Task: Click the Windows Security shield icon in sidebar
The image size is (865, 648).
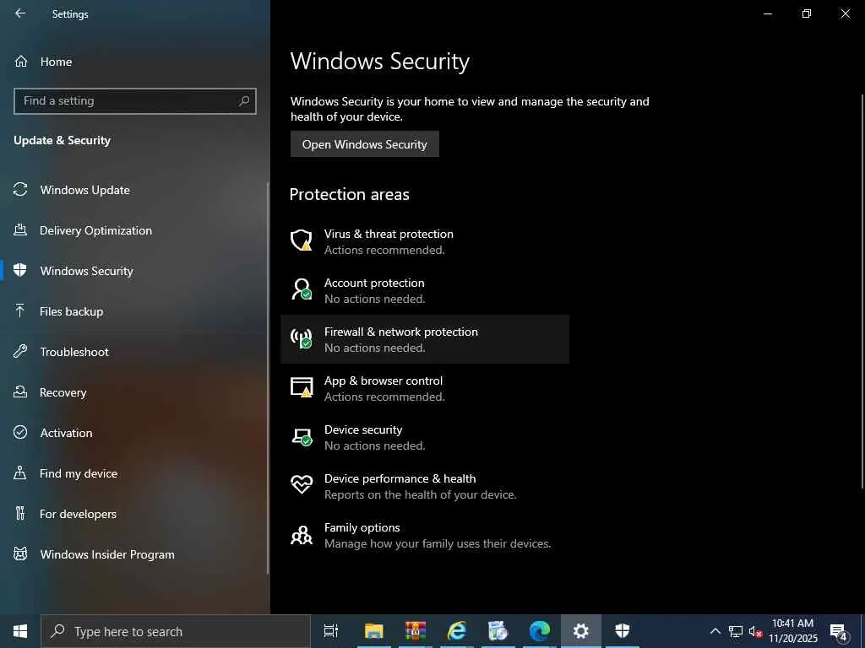Action: coord(20,270)
